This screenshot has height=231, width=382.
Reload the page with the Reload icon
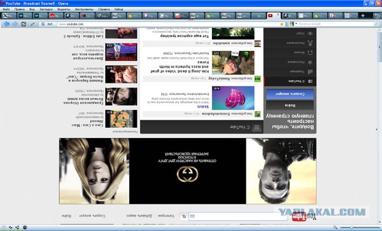tap(24, 24)
